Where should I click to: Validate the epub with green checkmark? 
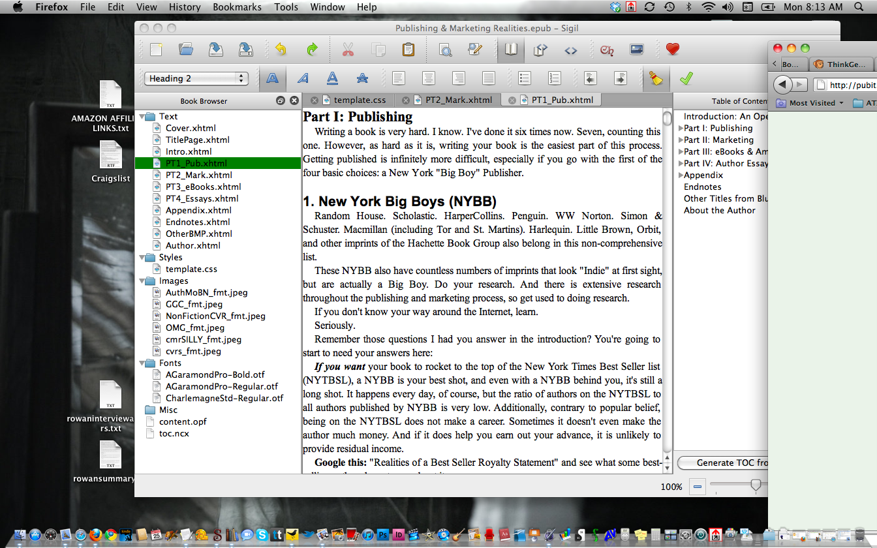[686, 78]
